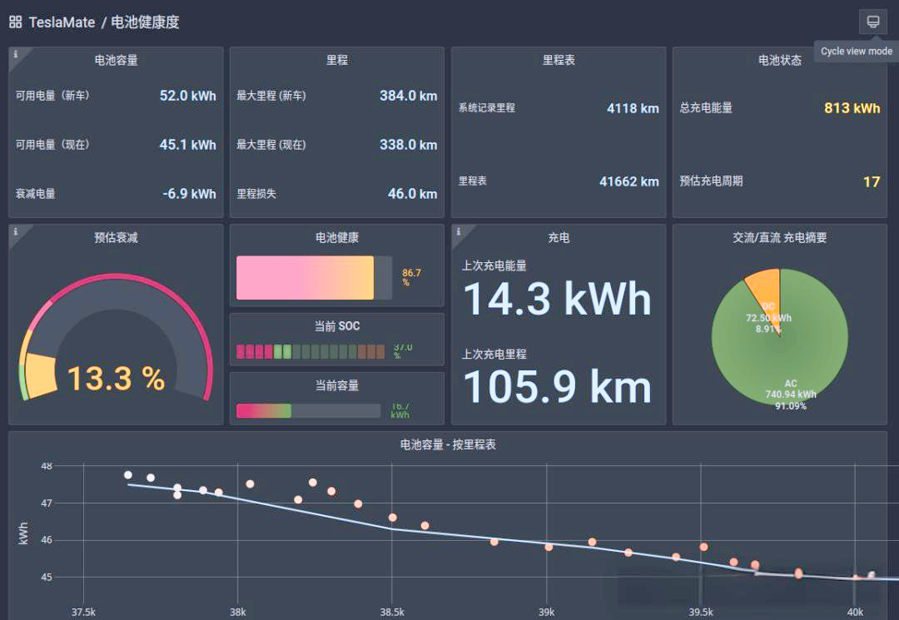Select a data point near 40k on the chart
899x620 pixels.
click(x=857, y=575)
